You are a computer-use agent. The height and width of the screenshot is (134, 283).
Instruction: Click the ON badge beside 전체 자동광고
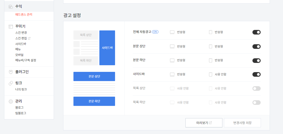pyautogui.click(x=155, y=32)
